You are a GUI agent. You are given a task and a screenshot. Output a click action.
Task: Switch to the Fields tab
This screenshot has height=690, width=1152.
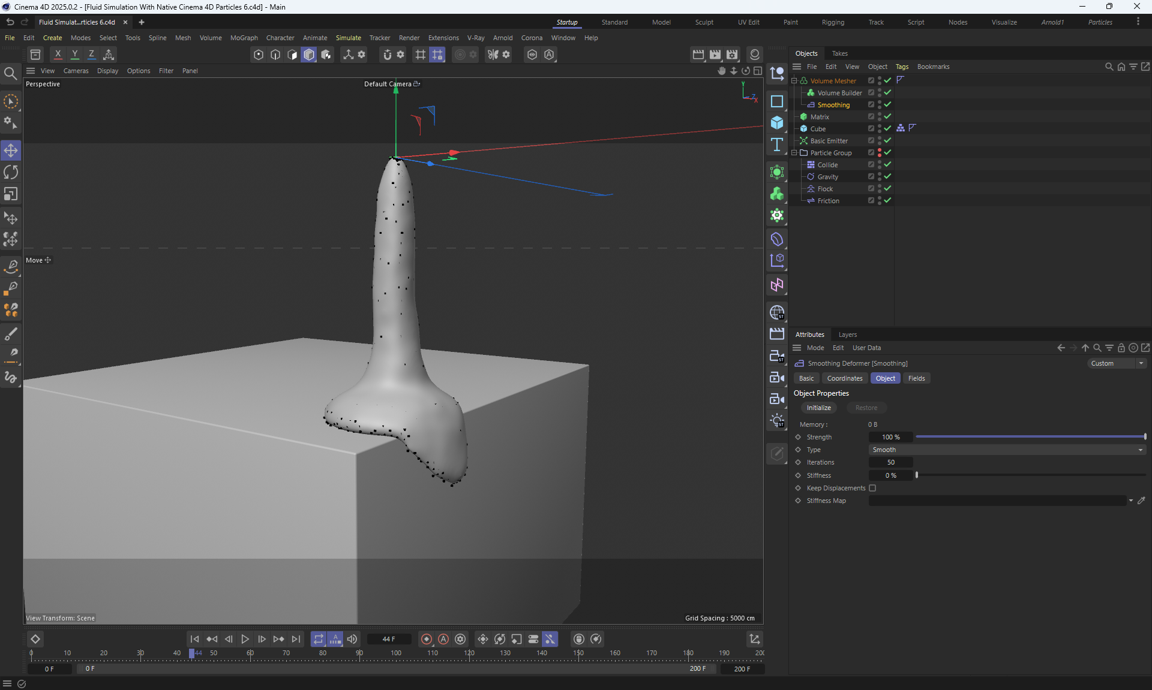click(x=916, y=378)
